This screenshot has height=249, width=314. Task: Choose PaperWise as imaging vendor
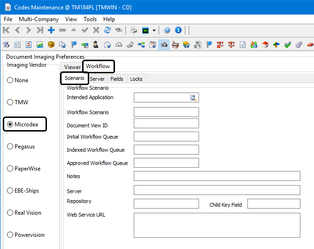(10, 169)
